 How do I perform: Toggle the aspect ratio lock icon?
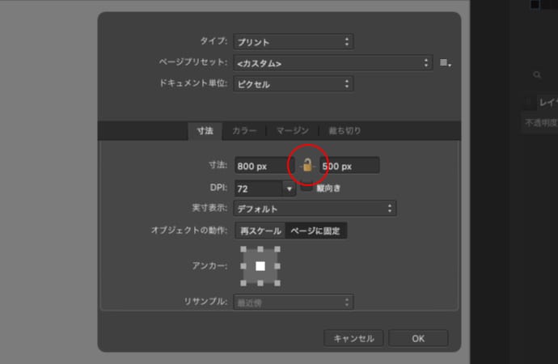pyautogui.click(x=307, y=166)
